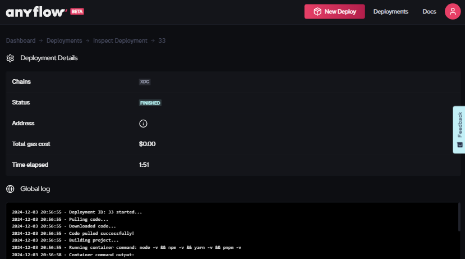The image size is (465, 259).
Task: Click the gear icon beside Deployment Details
Action: pos(10,58)
